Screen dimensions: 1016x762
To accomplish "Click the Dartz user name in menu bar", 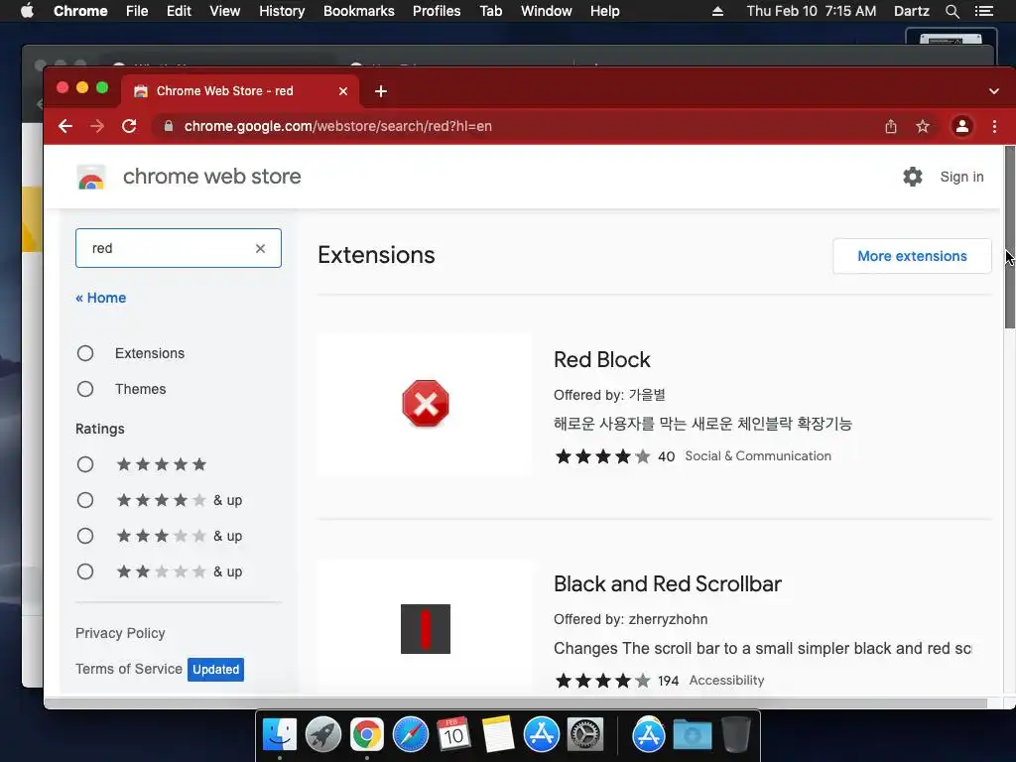I will 911,11.
